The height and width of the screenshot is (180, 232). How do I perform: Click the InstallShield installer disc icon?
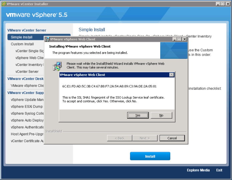pos(57,66)
